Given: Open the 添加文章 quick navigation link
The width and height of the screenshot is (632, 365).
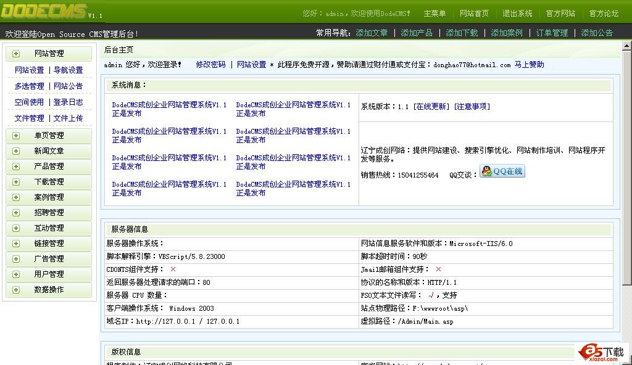Looking at the screenshot, I should point(372,33).
